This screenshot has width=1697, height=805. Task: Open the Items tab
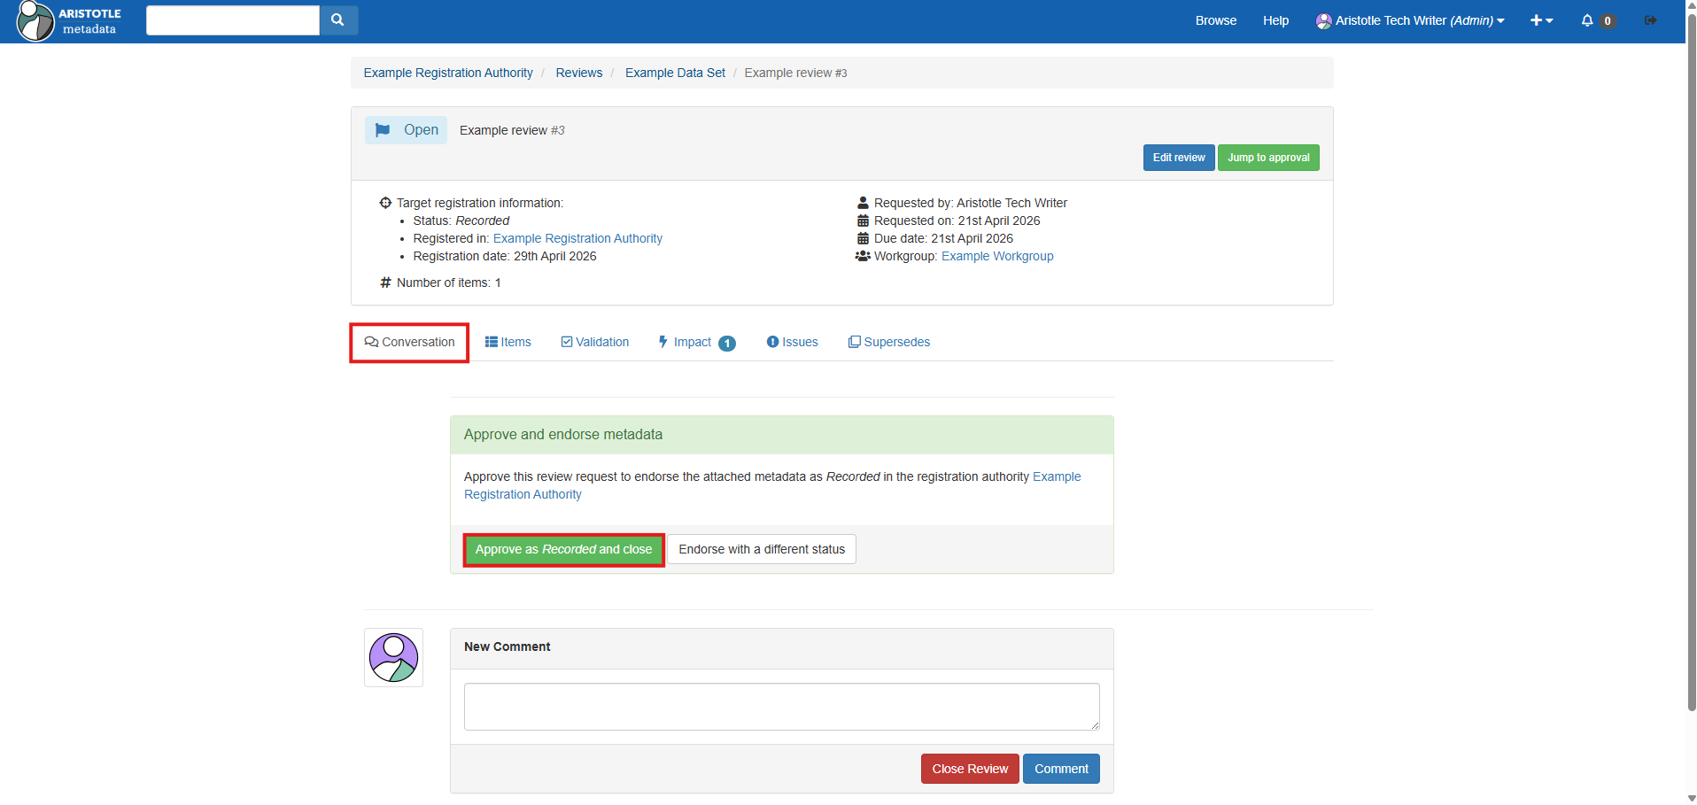coord(508,342)
